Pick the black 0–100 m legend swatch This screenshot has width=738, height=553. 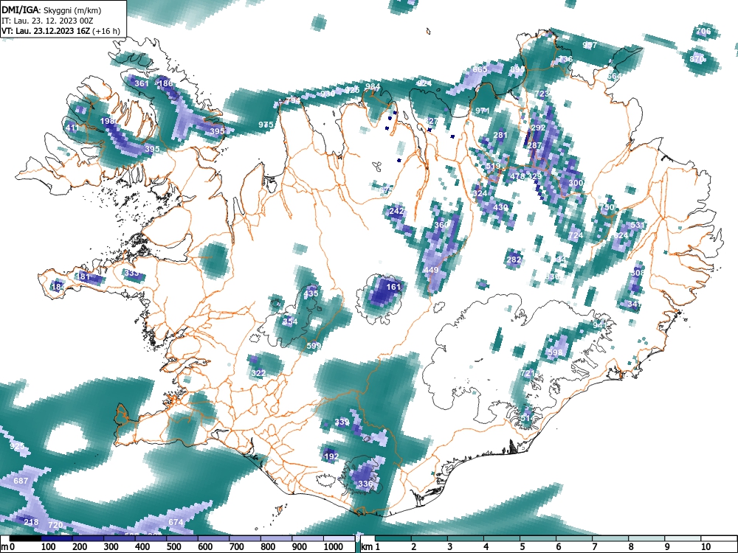coord(25,538)
